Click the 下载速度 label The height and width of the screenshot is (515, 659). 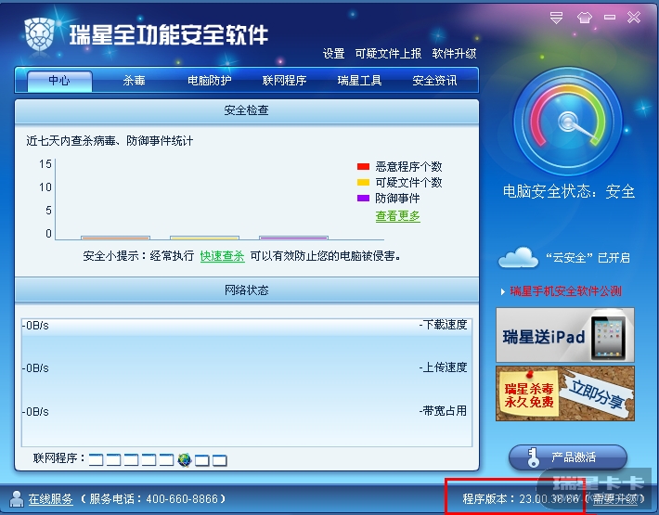pos(443,325)
